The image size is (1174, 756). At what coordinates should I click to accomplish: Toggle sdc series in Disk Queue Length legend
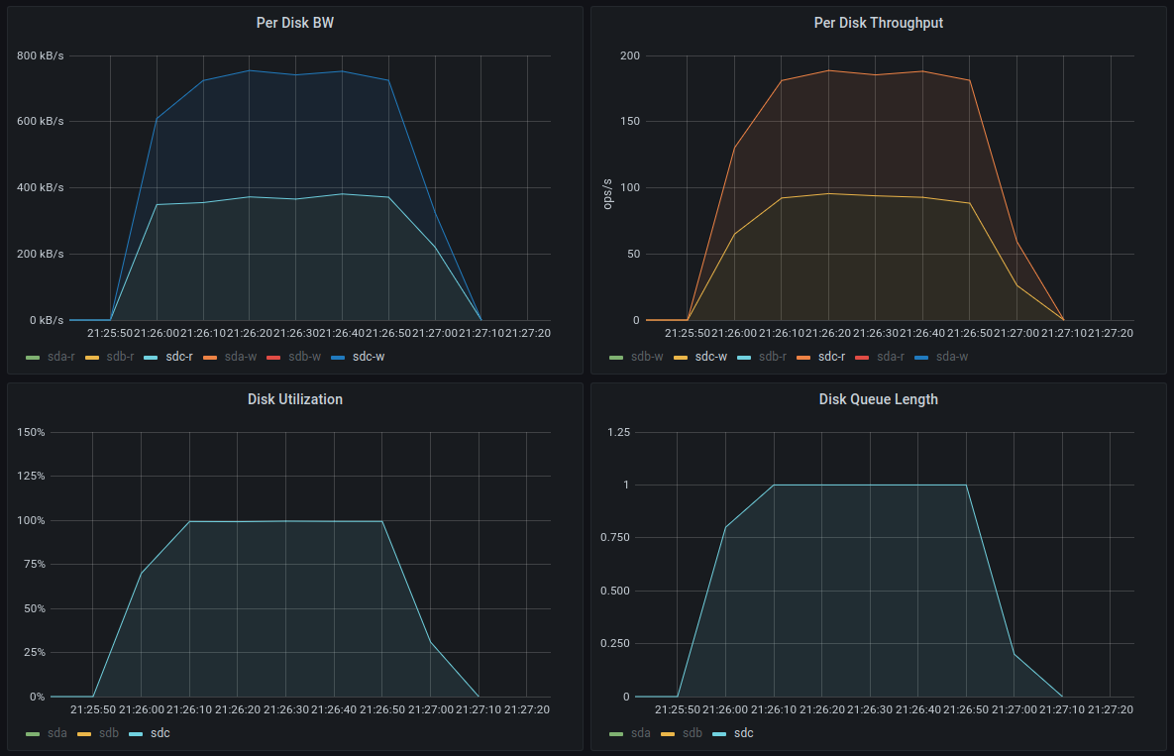click(742, 733)
